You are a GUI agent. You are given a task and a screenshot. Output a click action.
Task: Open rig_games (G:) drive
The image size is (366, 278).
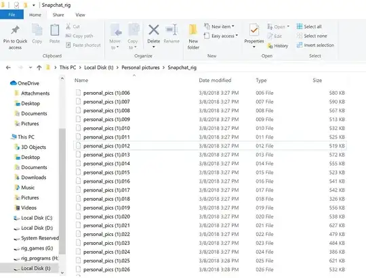pyautogui.click(x=37, y=248)
